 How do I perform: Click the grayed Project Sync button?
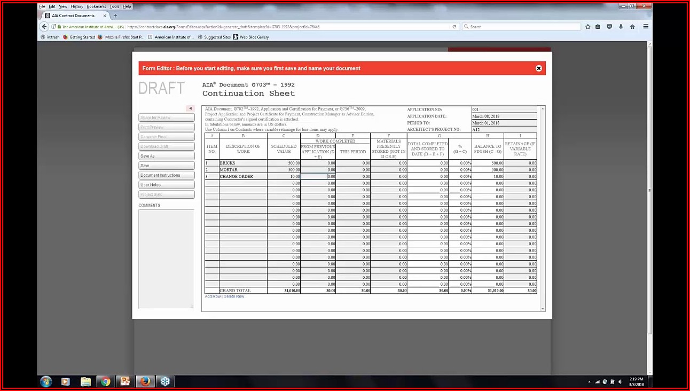pos(166,194)
